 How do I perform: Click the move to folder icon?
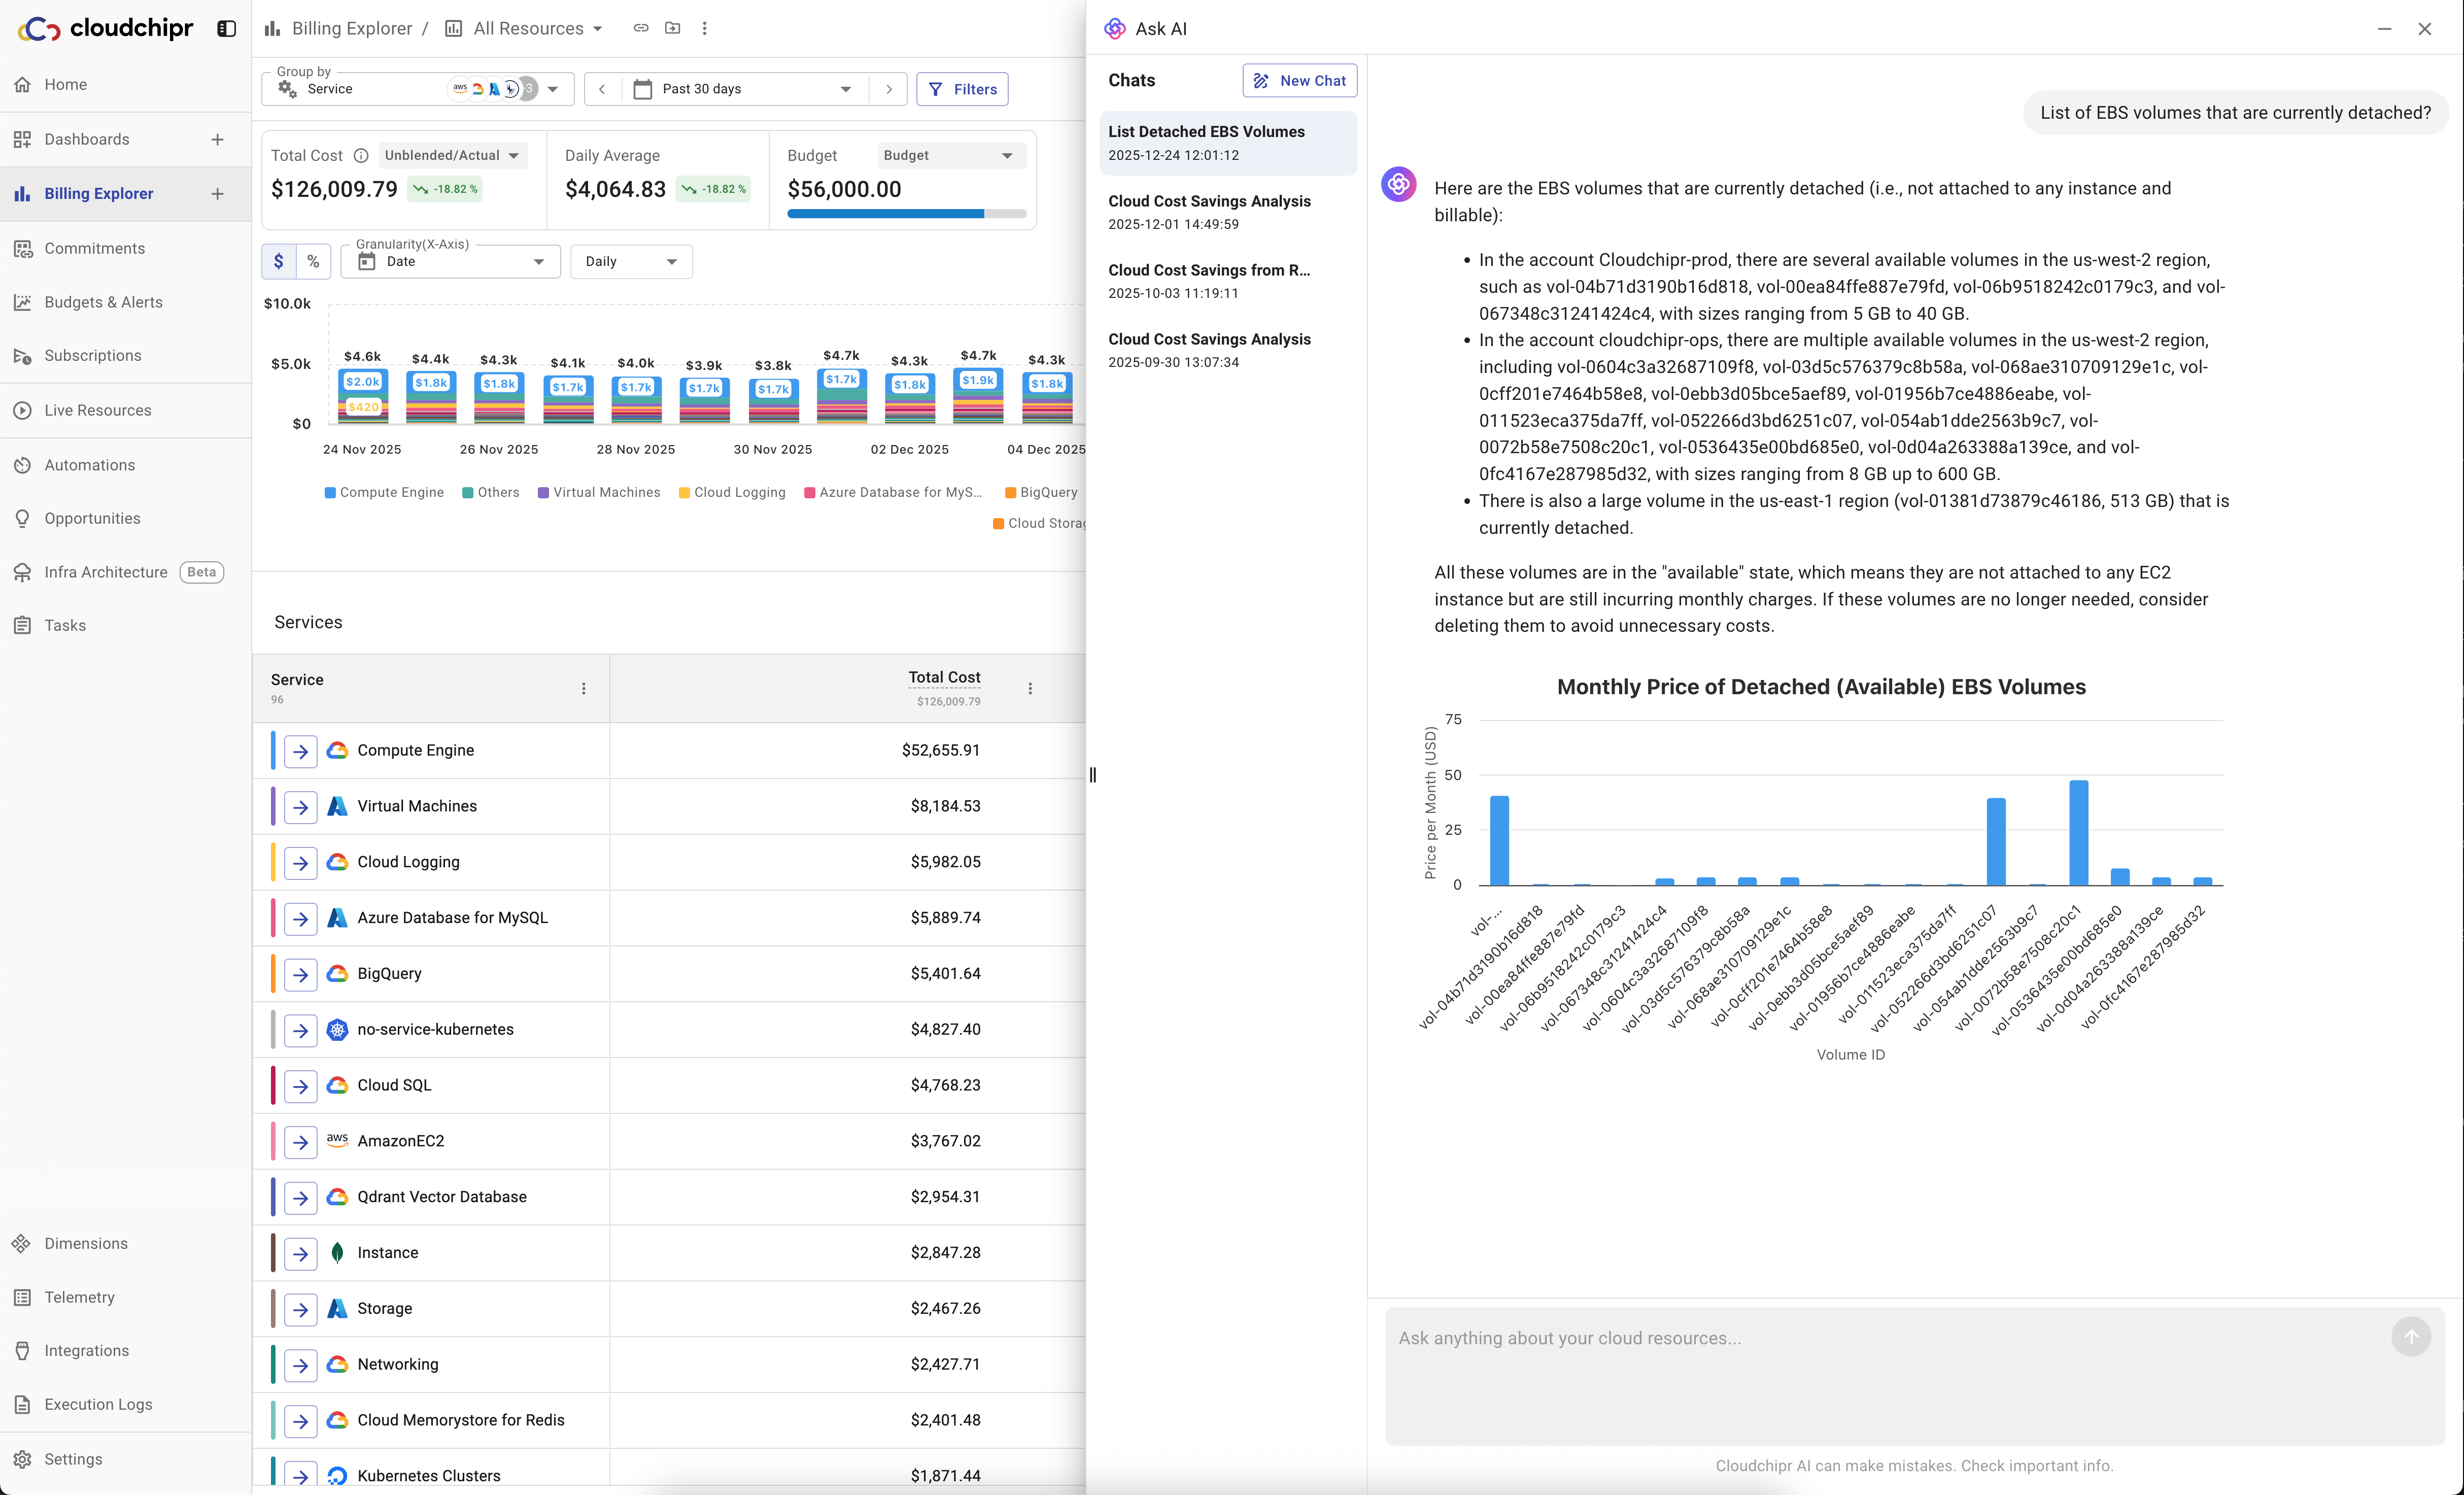tap(673, 28)
